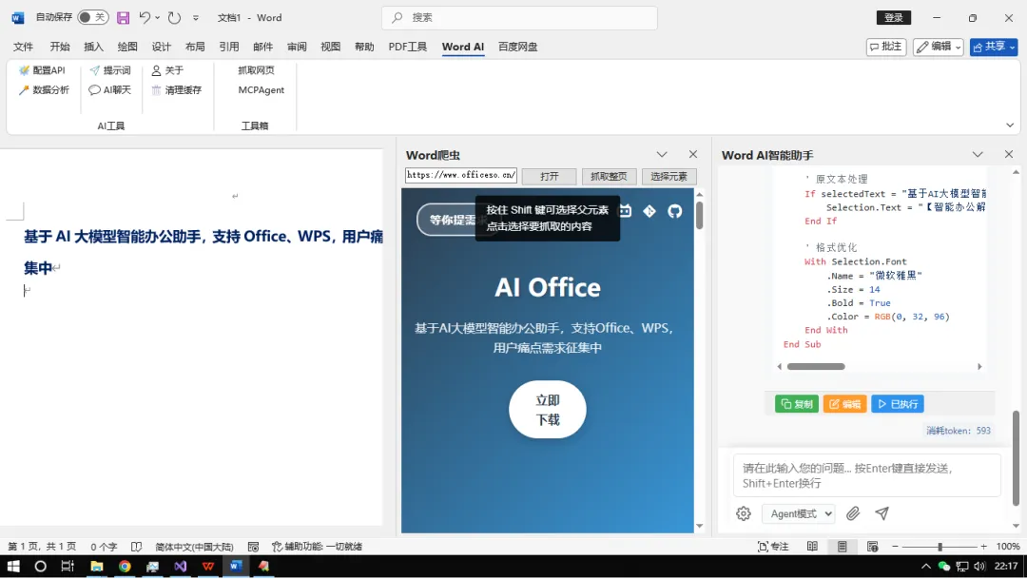Click the URL field in Word爬虫
Viewport: 1027px width, 579px height.
(461, 175)
